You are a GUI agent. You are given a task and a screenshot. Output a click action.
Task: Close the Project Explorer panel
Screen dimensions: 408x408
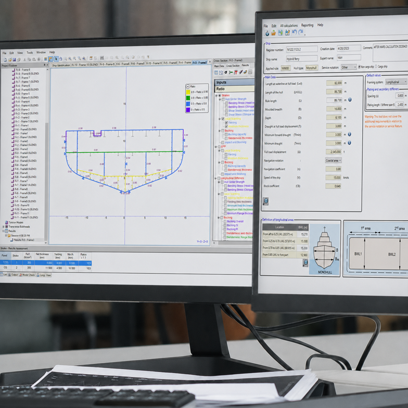click(x=47, y=65)
